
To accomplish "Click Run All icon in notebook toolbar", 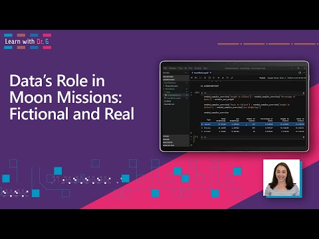I will coord(196,78).
